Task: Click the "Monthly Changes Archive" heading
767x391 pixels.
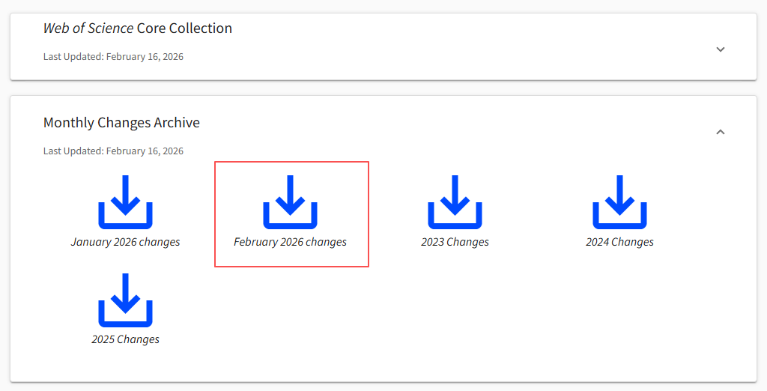Action: 121,123
